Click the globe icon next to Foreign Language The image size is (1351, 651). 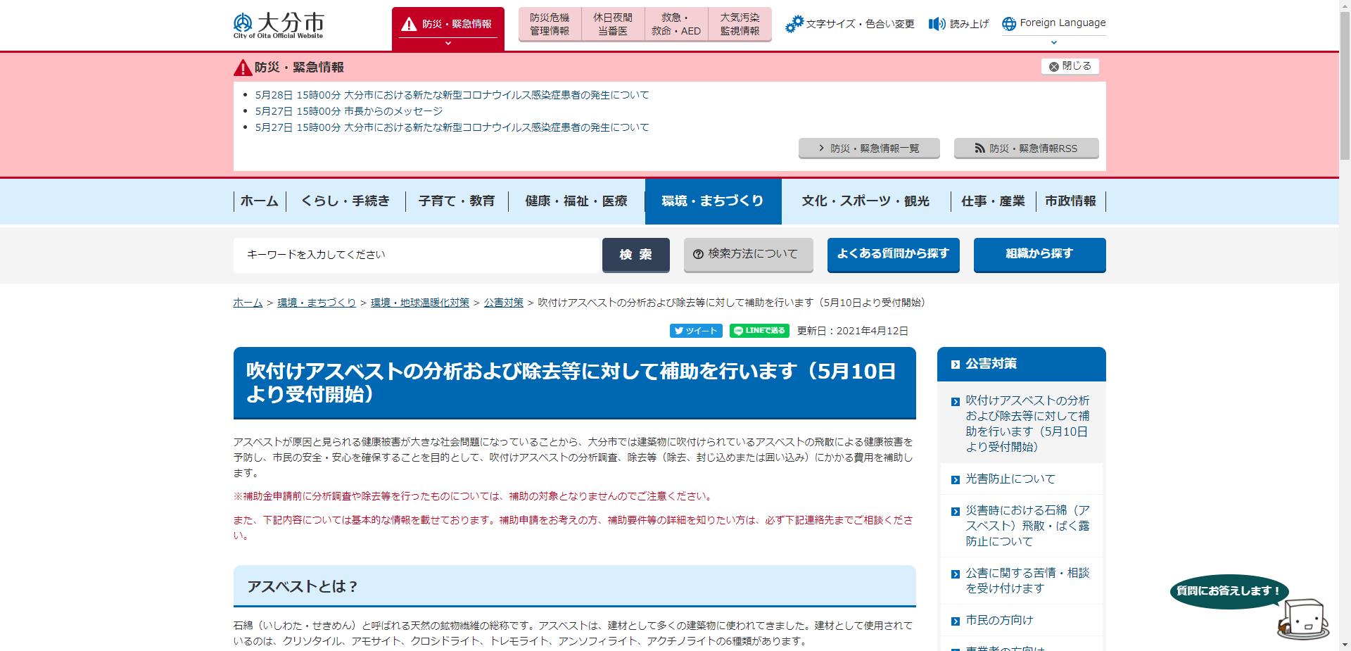[1009, 22]
